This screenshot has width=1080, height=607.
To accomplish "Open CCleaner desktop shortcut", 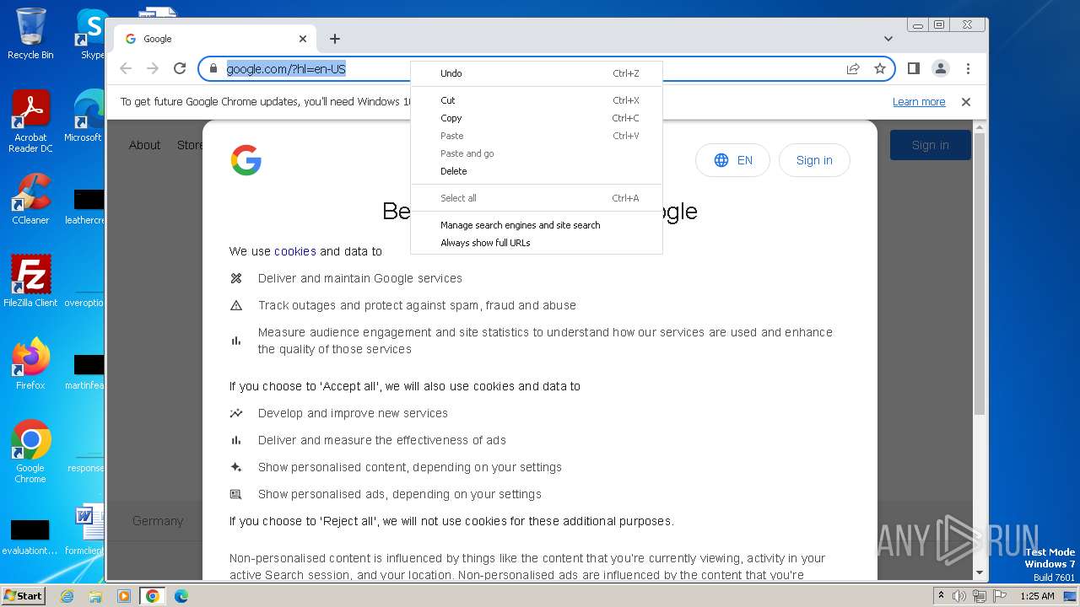I will click(30, 200).
